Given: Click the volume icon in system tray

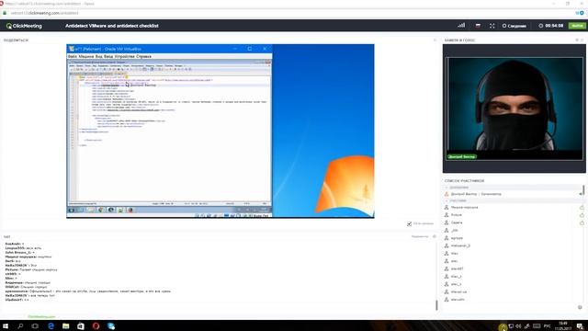Looking at the screenshot, I should coord(518,326).
